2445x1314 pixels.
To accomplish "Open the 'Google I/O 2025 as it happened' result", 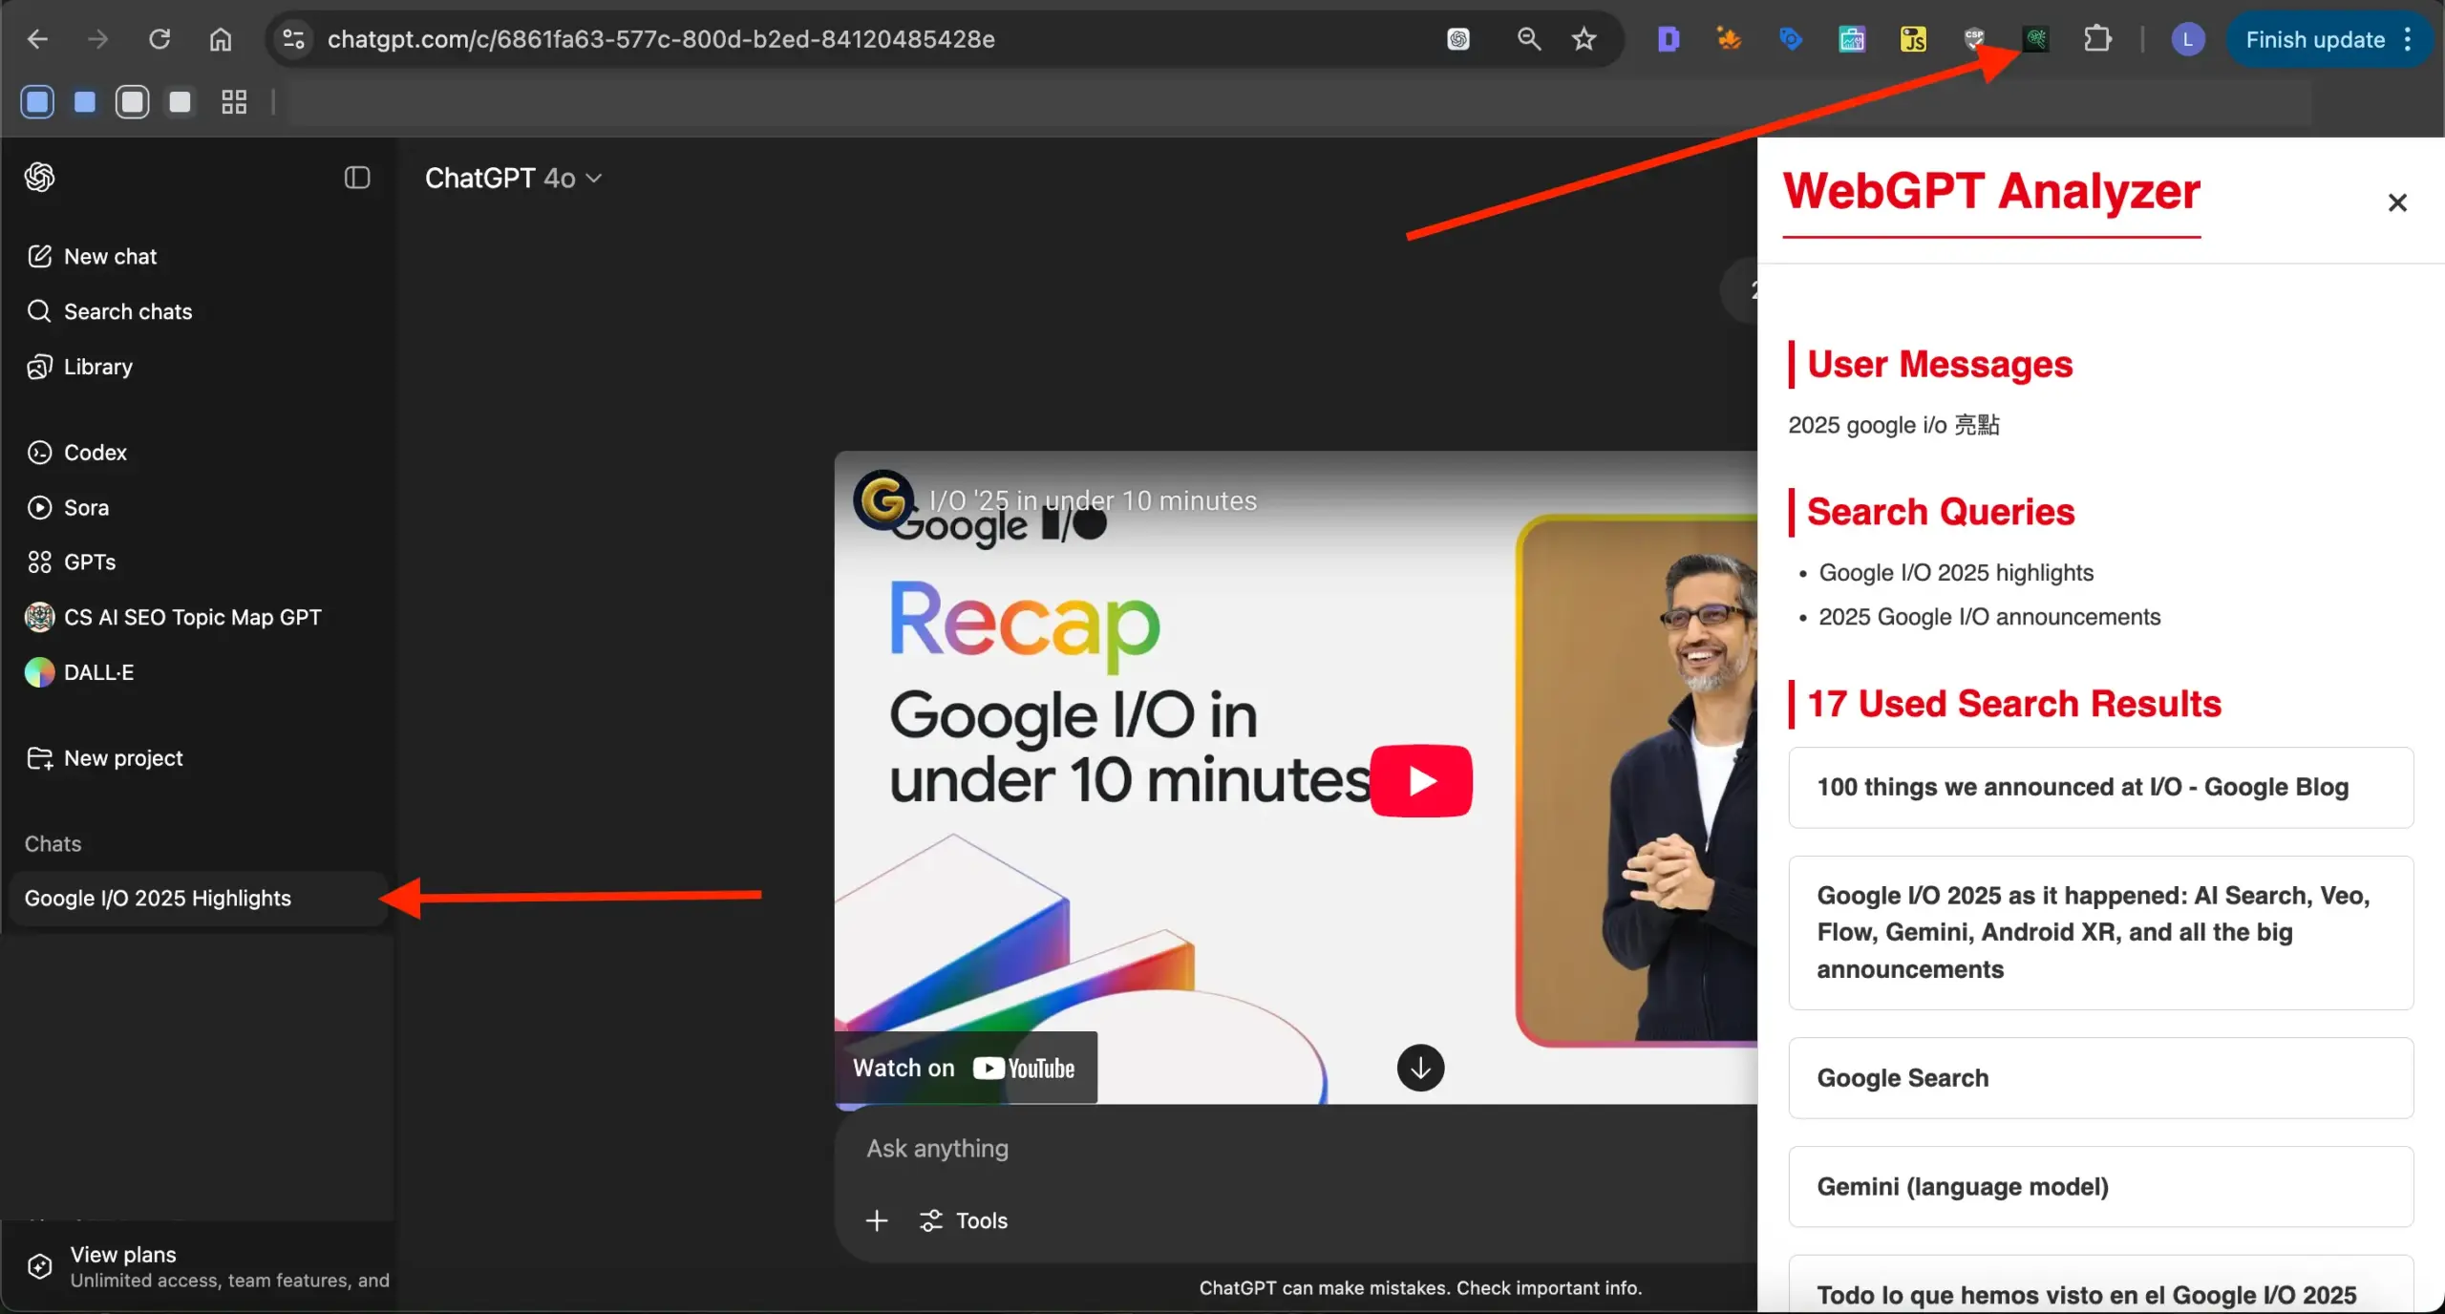I will pyautogui.click(x=2100, y=933).
